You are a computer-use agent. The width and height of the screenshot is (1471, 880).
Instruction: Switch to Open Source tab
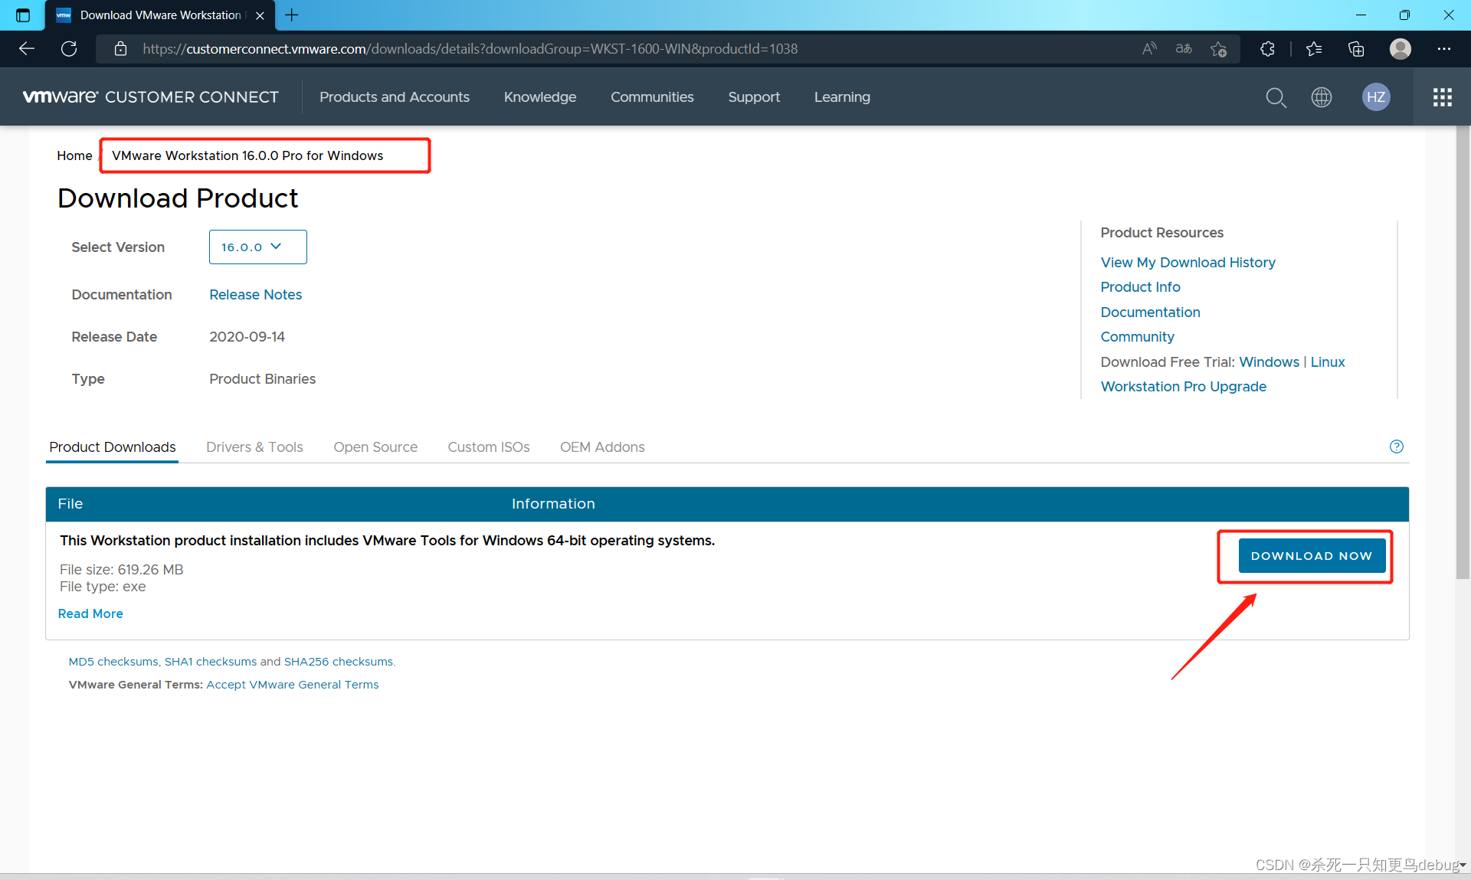[375, 447]
